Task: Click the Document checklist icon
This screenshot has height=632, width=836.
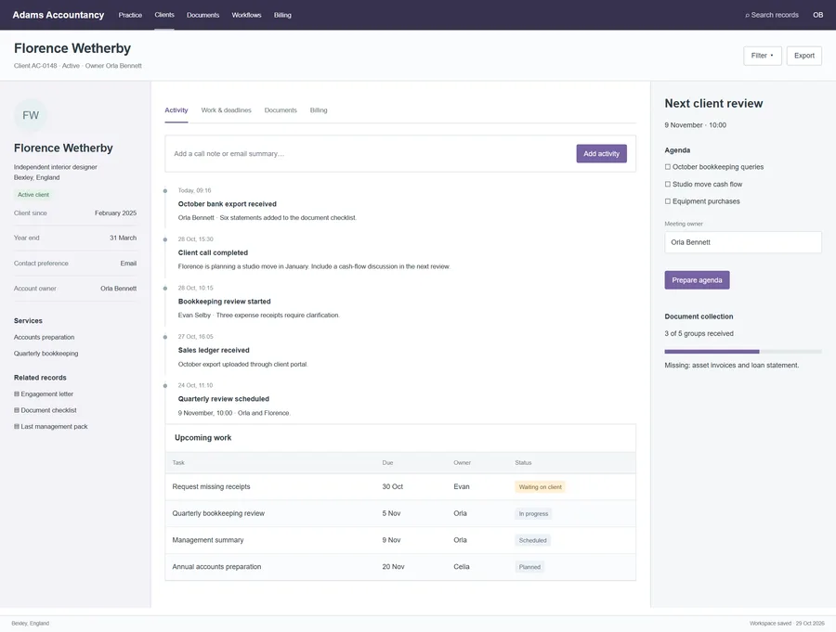Action: [17, 410]
